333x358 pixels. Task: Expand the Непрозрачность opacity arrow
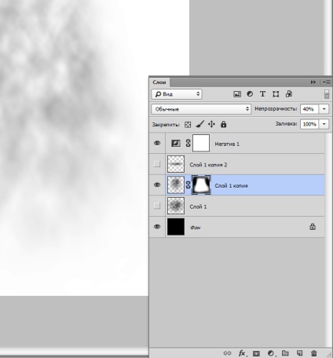(x=324, y=109)
